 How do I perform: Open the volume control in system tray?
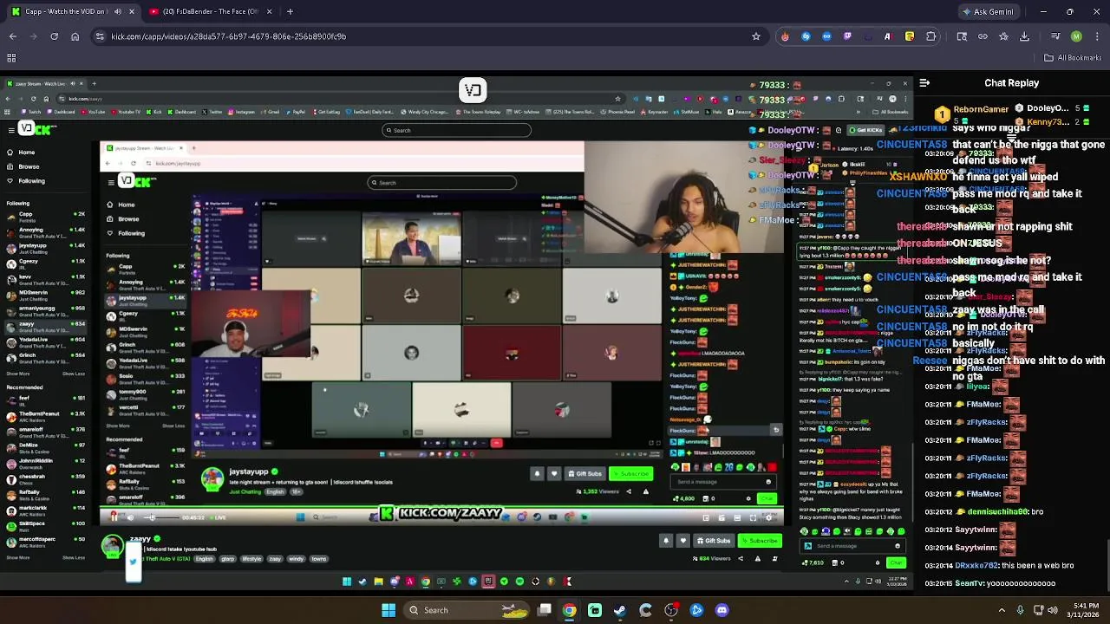1053,610
